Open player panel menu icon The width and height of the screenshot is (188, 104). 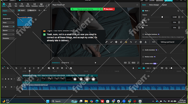pyautogui.click(x=137, y=5)
